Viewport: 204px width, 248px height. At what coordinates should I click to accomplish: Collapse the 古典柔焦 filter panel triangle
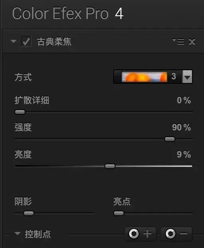[14, 41]
